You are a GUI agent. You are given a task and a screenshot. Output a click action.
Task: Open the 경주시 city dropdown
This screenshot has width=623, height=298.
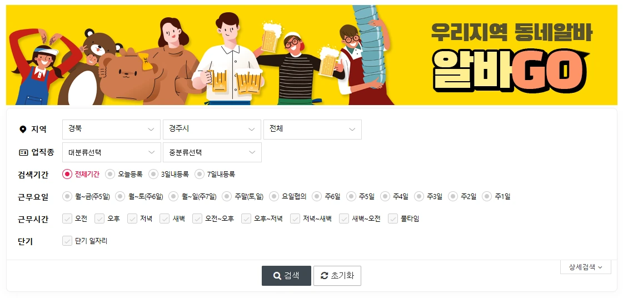(212, 130)
